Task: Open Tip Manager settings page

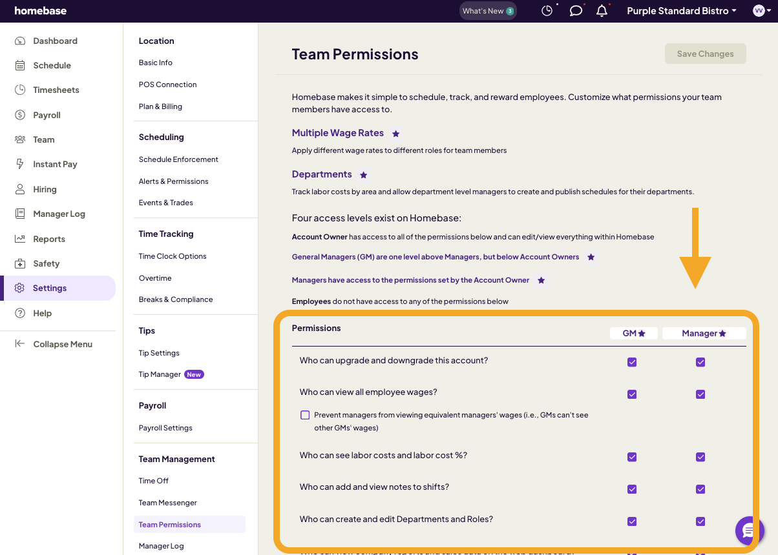Action: 160,374
